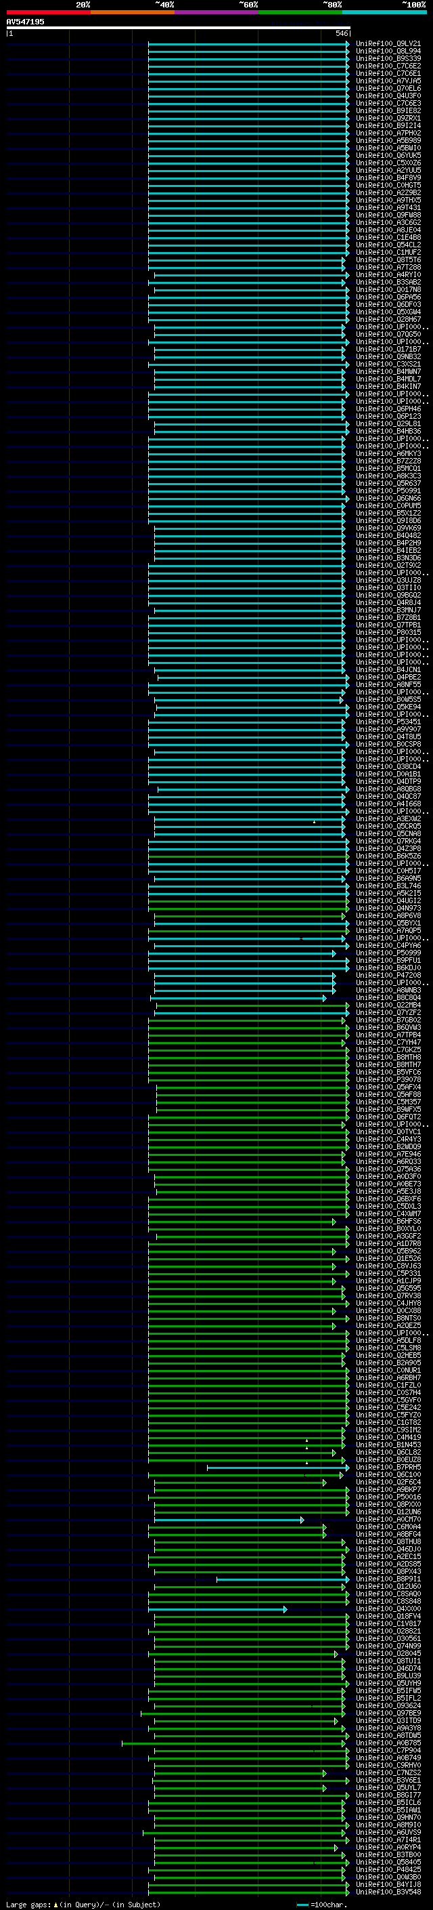Click hit label UniRef100_B6HFS6
Image resolution: width=433 pixels, height=1910 pixels.
388,1221
